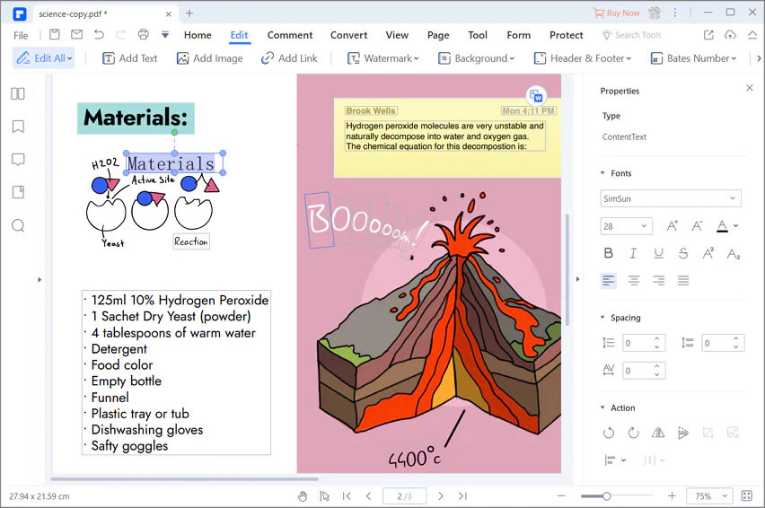This screenshot has width=765, height=508.
Task: Go to first page
Action: pyautogui.click(x=347, y=496)
